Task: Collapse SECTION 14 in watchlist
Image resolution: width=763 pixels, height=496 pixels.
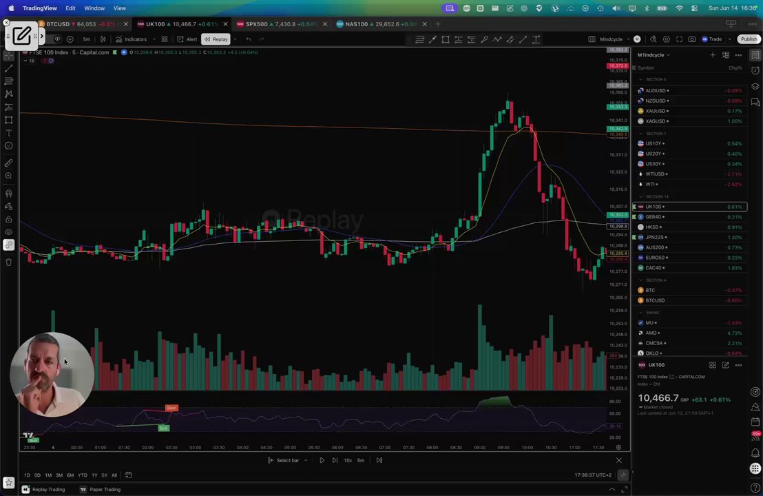Action: click(641, 196)
